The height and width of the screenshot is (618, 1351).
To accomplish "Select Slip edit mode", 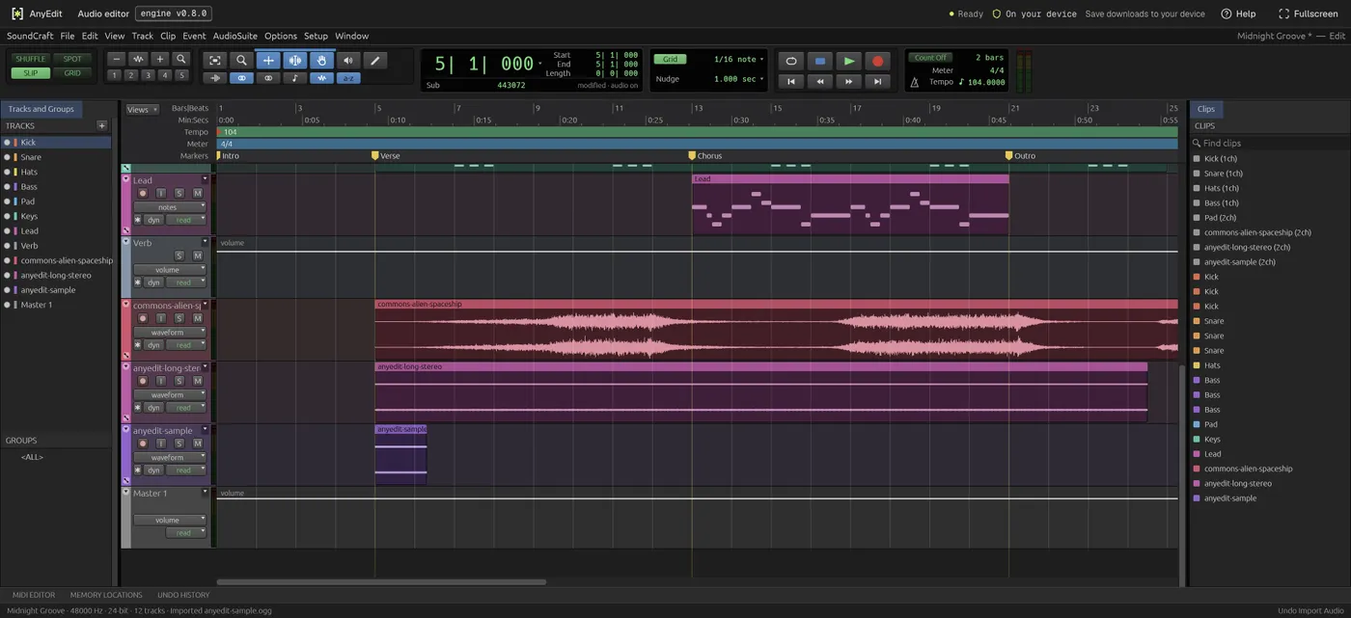I will pyautogui.click(x=31, y=73).
